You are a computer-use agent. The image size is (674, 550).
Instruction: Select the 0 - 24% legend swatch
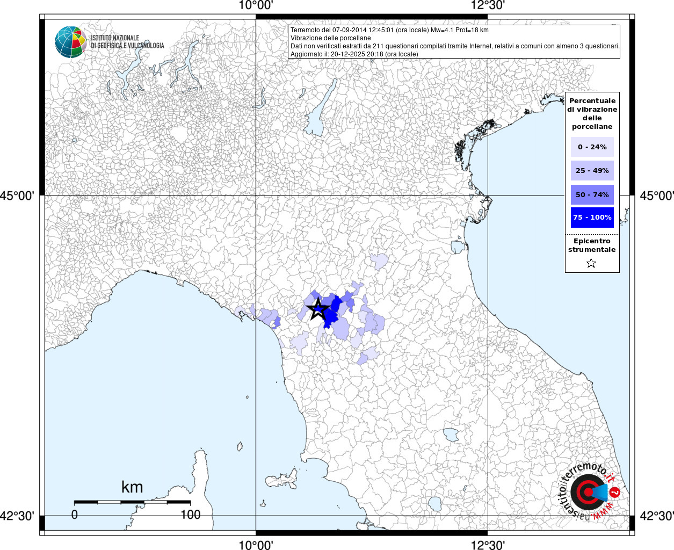point(592,147)
